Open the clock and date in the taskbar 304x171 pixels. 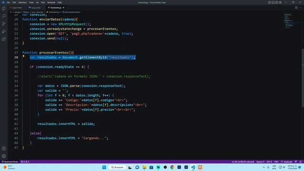[292, 167]
